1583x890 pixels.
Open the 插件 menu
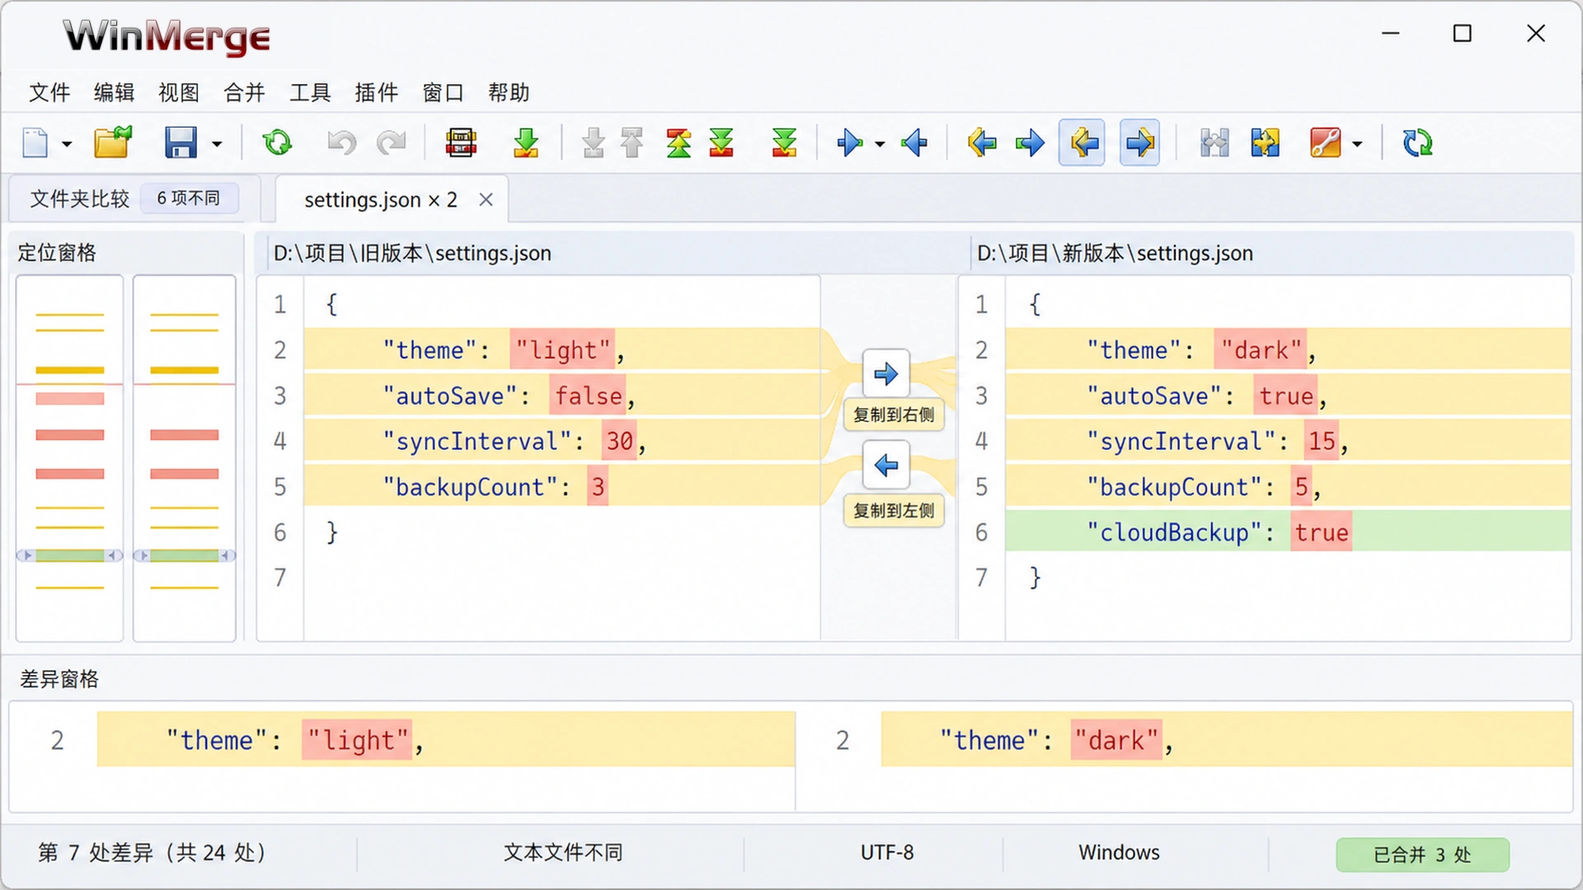click(x=376, y=92)
